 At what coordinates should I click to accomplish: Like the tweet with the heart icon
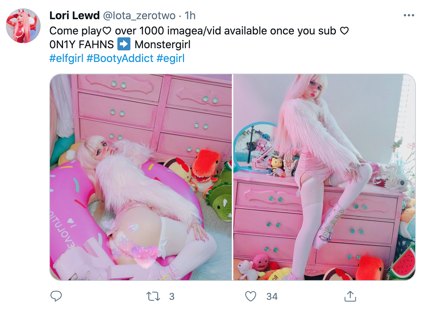[x=251, y=297]
